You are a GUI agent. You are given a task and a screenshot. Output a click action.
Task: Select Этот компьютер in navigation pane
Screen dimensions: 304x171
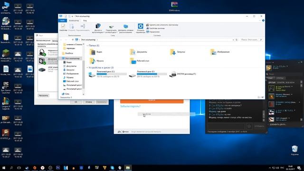(x=71, y=58)
